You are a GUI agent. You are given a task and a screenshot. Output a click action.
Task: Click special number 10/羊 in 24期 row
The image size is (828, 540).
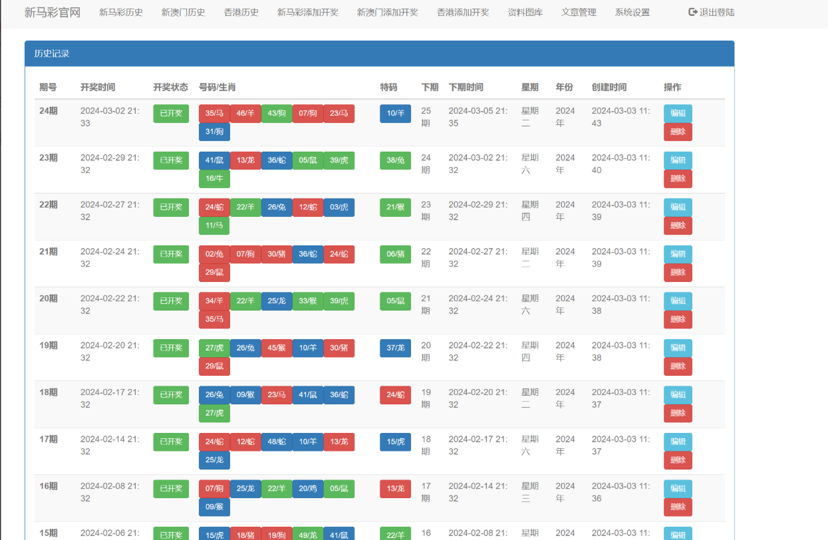[x=396, y=114]
